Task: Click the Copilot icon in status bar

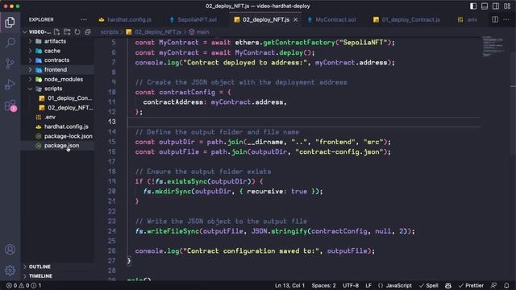Action: click(448, 285)
